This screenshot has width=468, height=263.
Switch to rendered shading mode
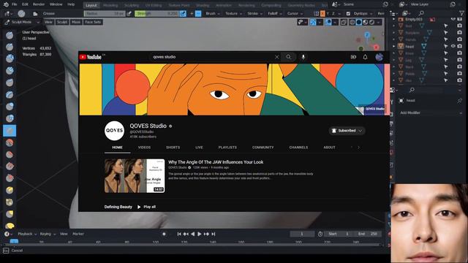(x=372, y=23)
